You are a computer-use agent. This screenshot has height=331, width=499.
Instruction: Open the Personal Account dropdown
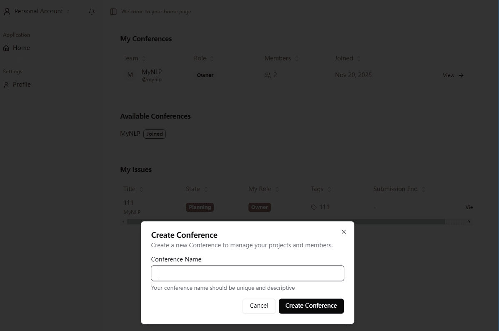point(37,11)
